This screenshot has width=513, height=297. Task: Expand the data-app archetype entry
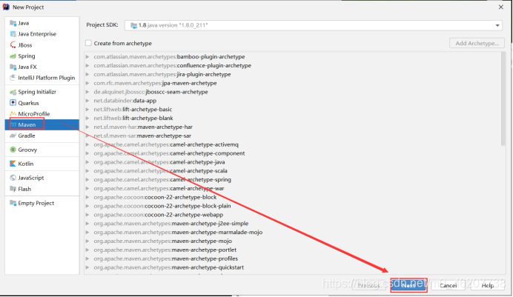point(87,101)
